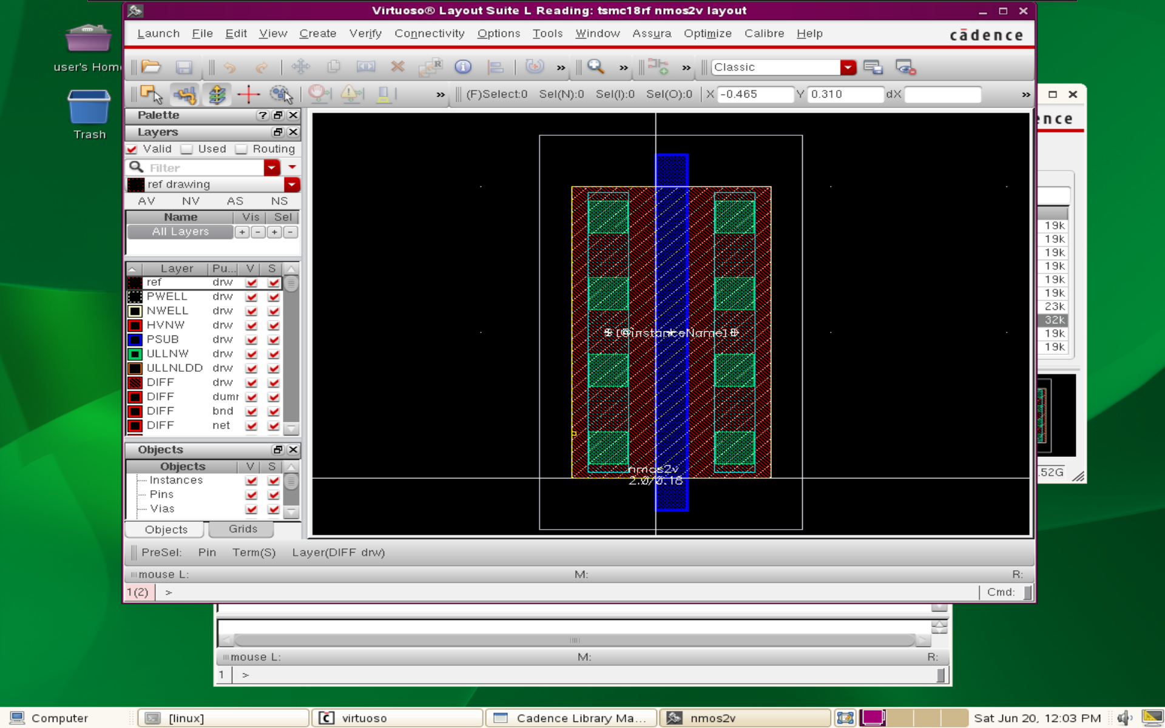Click the Repeat Copy toolbar icon
This screenshot has height=728, width=1165.
click(430, 67)
